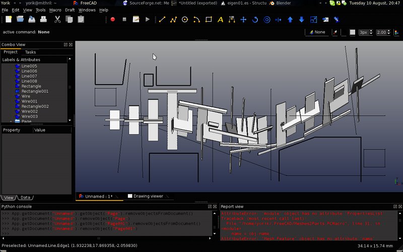The image size is (403, 252).
Task: Stop macro recording with the square icon
Action: [124, 20]
